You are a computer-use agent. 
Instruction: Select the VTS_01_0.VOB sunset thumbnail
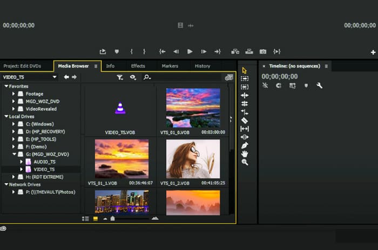click(x=193, y=108)
